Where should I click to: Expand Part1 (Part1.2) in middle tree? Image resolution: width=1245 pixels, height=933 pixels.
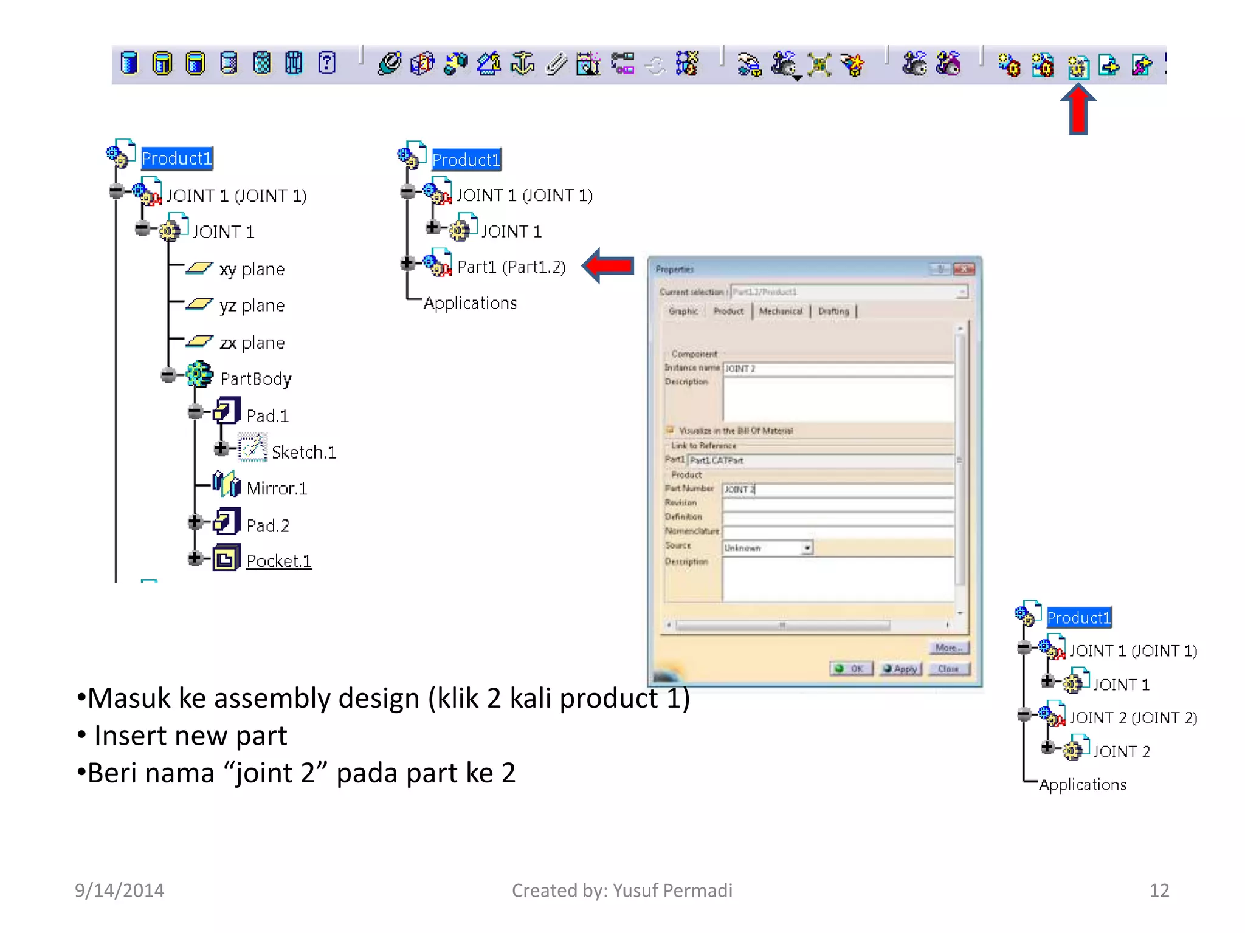coord(407,263)
